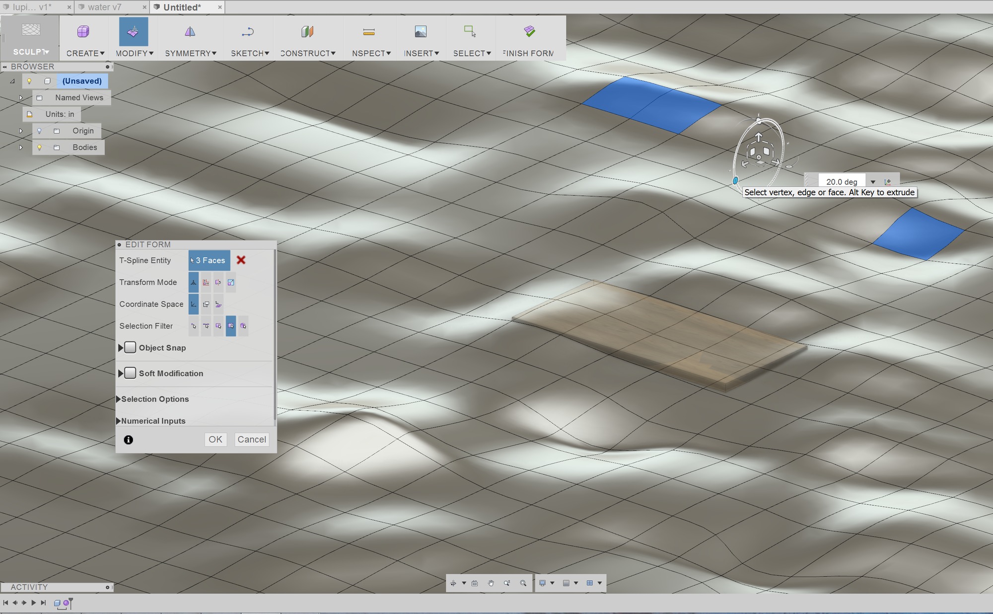The width and height of the screenshot is (993, 614).
Task: Enable the Soft Modification checkbox
Action: [130, 373]
